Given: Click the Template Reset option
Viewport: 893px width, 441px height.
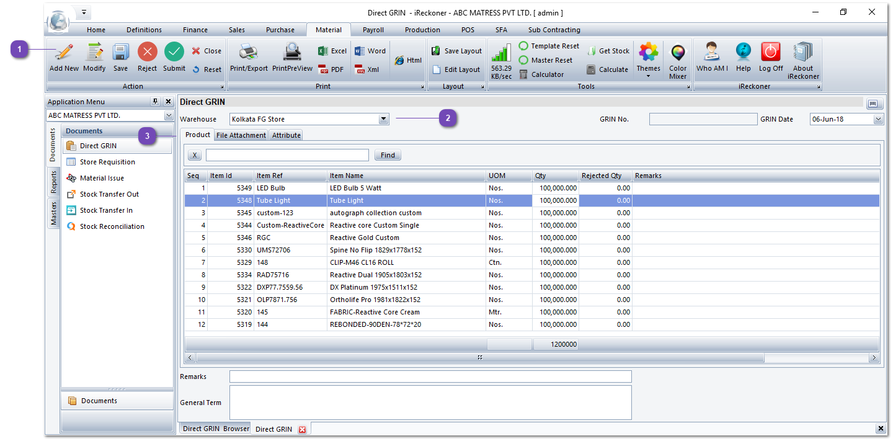Looking at the screenshot, I should [549, 46].
